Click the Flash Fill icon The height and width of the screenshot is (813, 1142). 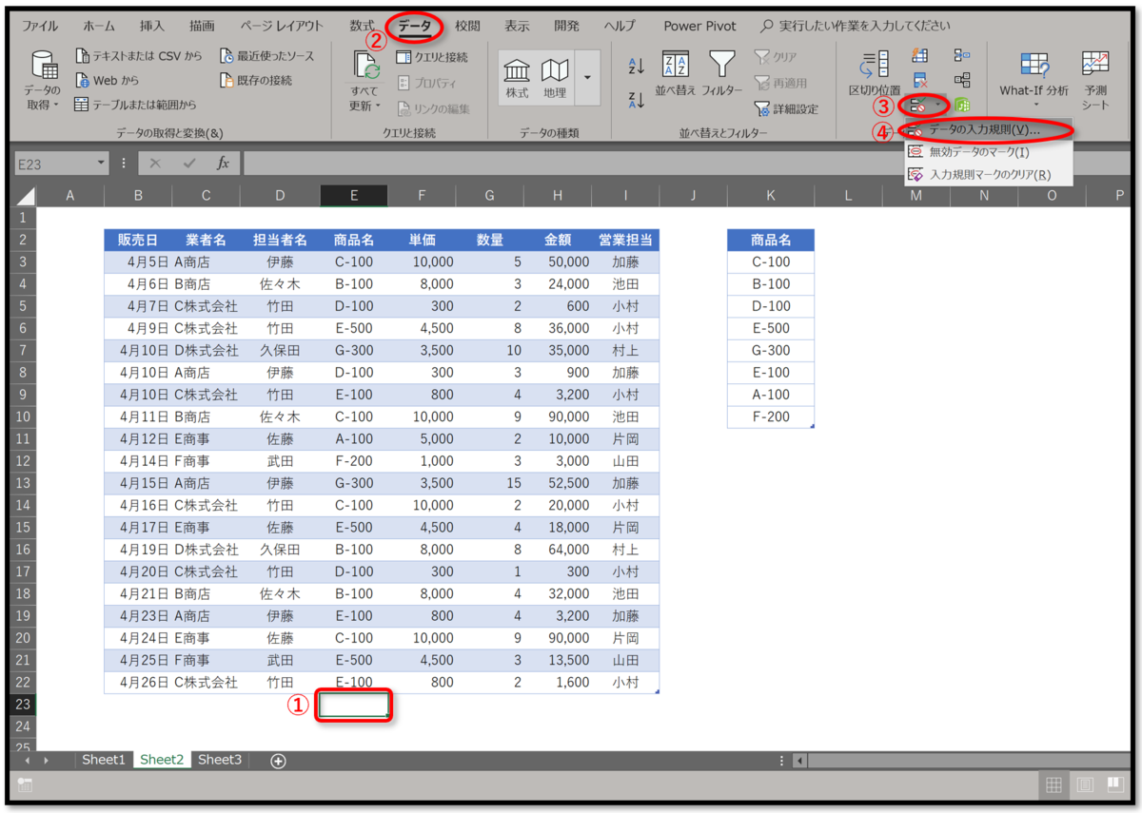pos(919,56)
